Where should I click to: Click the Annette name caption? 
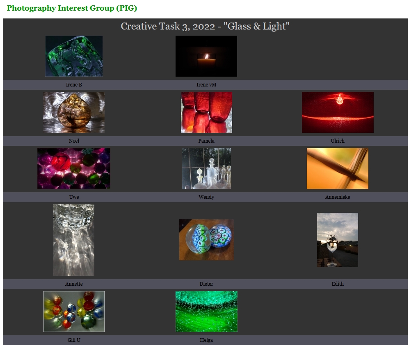pyautogui.click(x=74, y=284)
